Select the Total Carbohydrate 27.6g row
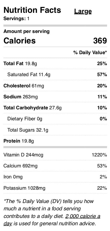Image resolution: width=110 pixels, height=231 pixels. [x=55, y=108]
